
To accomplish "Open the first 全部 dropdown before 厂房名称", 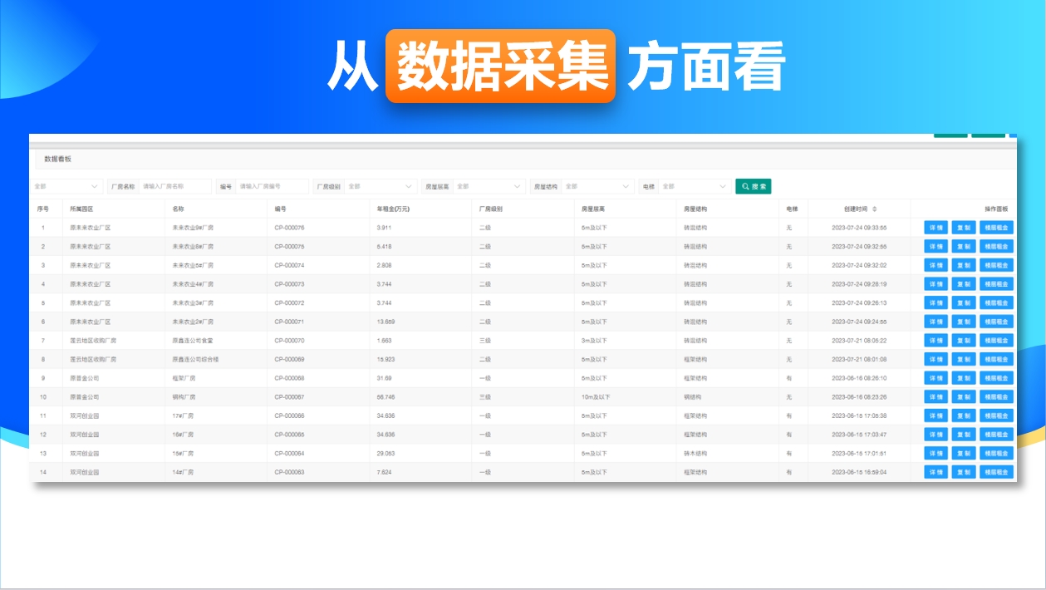I will click(x=67, y=186).
